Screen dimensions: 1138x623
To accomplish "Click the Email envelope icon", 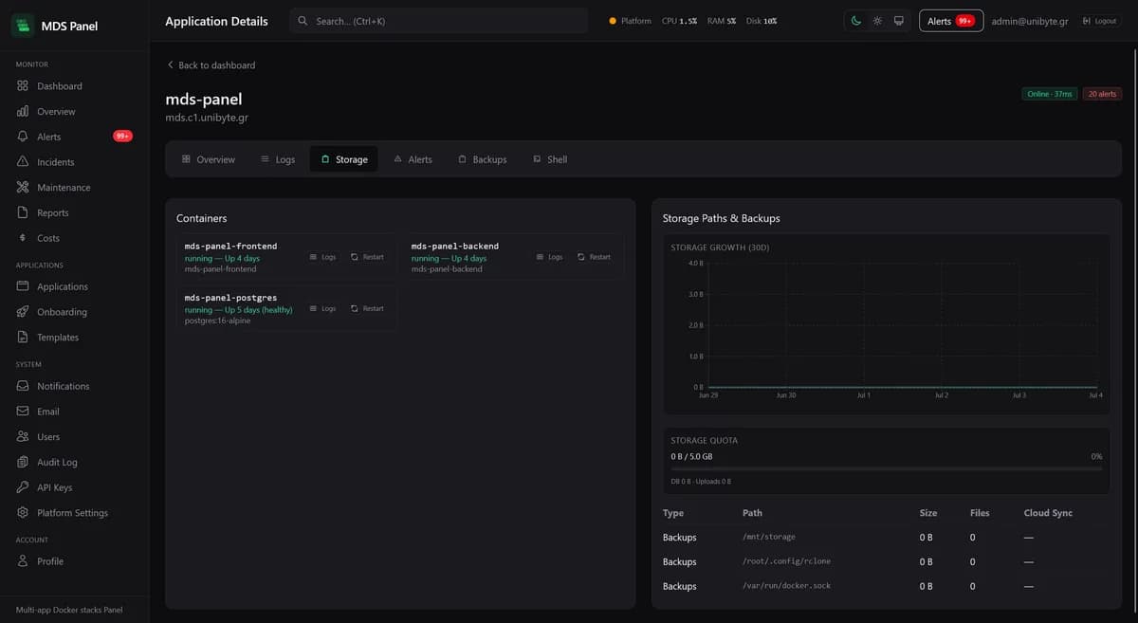I will tap(23, 412).
